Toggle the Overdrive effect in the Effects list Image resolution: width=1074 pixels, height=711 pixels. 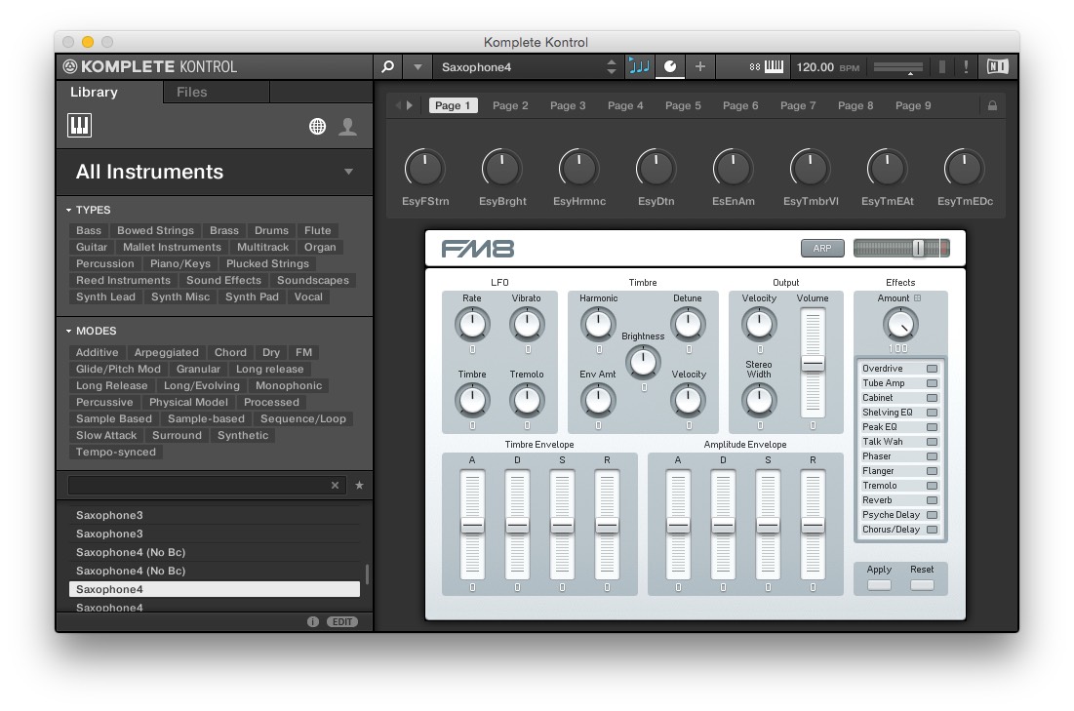pyautogui.click(x=934, y=369)
